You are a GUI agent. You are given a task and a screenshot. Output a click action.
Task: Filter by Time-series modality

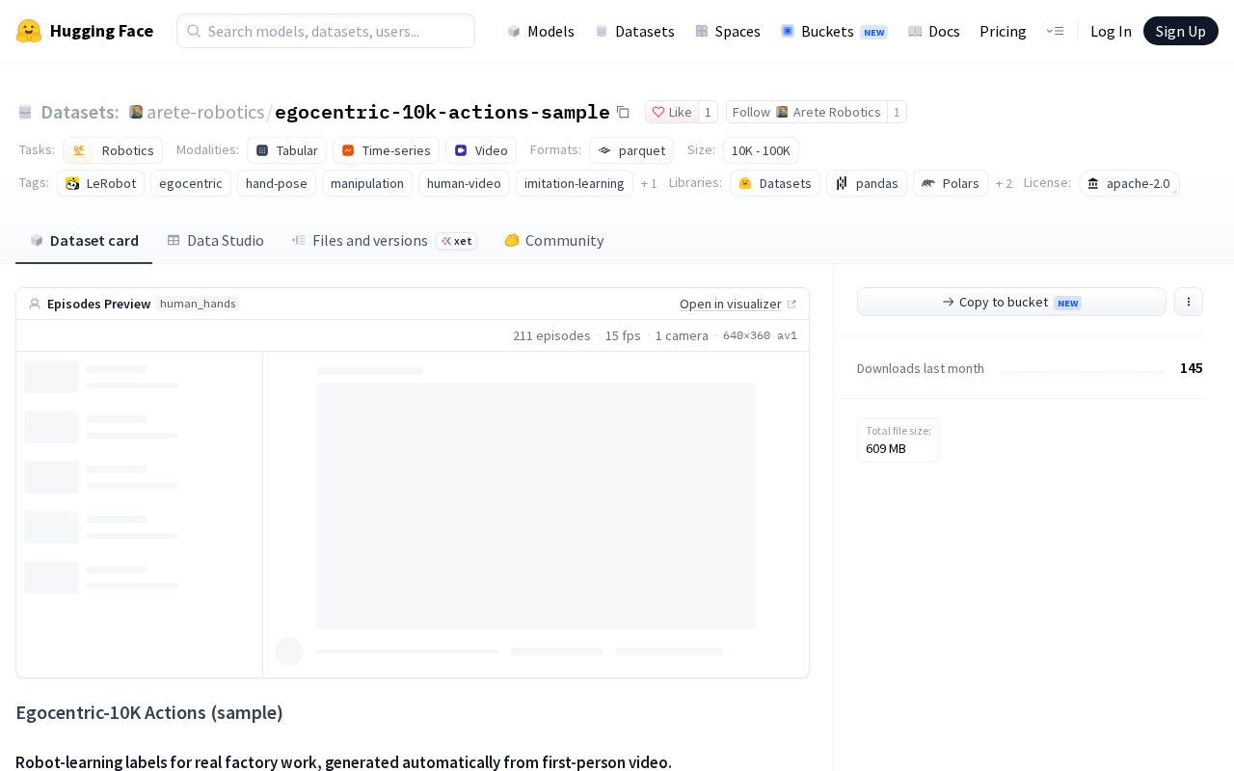[x=386, y=150]
